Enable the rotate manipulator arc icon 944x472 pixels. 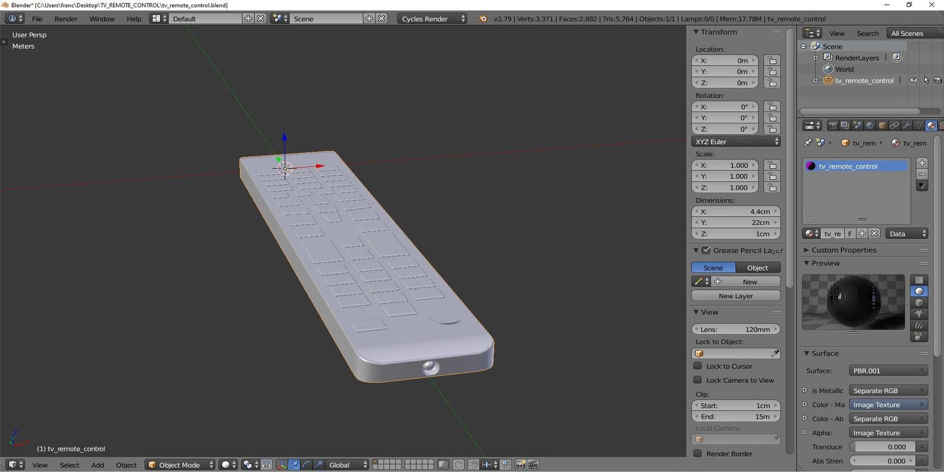click(x=306, y=465)
